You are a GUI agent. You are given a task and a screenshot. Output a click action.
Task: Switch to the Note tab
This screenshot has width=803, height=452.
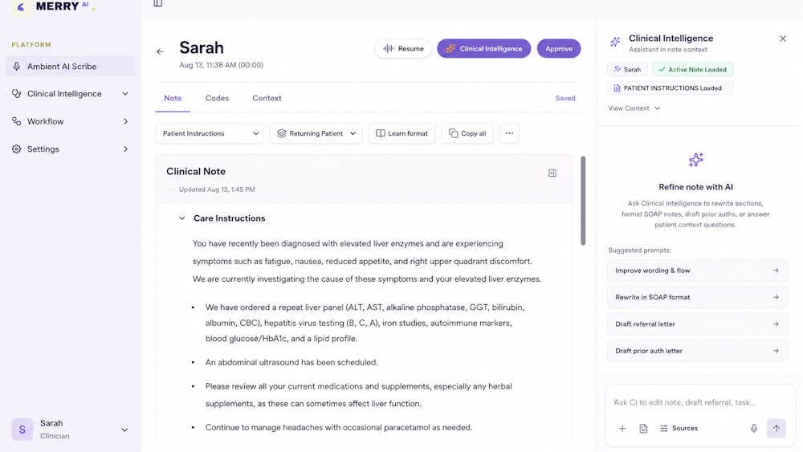click(x=173, y=98)
